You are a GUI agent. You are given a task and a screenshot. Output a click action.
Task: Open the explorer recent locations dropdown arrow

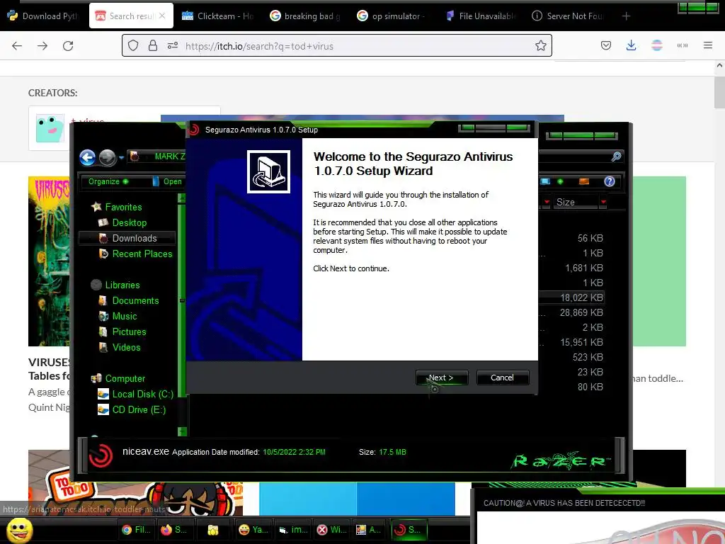(x=121, y=158)
